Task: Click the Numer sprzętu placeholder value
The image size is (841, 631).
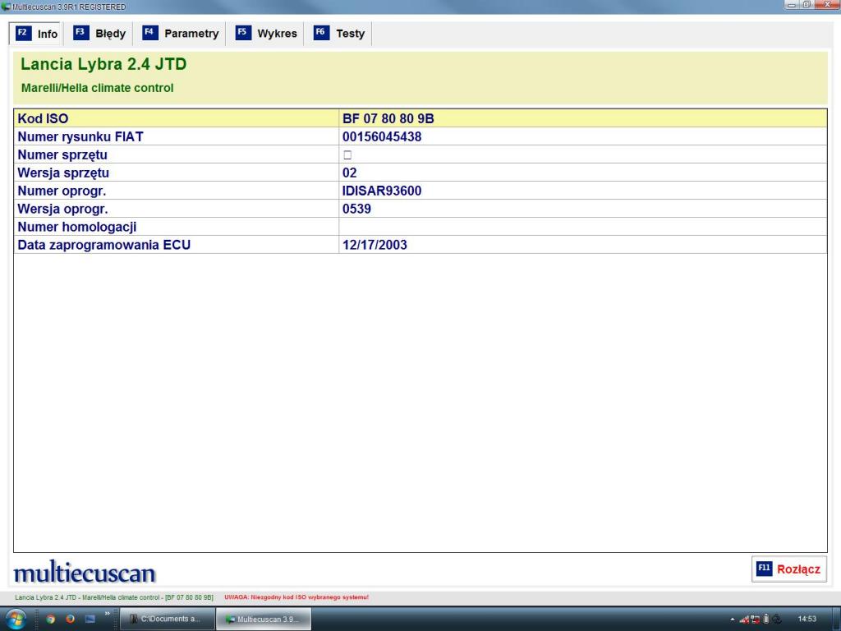Action: pyautogui.click(x=347, y=155)
